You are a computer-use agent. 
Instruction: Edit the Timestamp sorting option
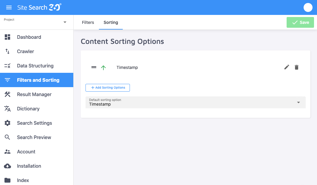[286, 67]
